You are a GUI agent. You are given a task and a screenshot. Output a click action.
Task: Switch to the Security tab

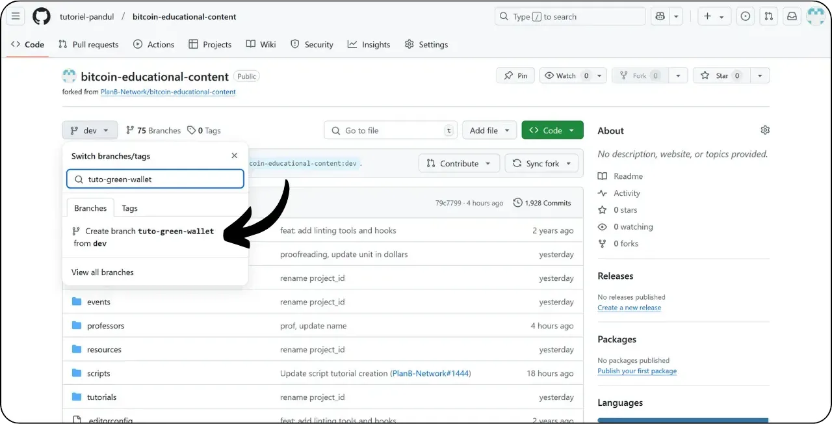tap(312, 44)
